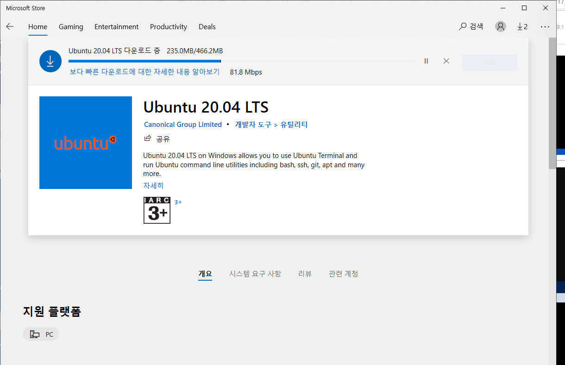Select the 시스템 요구 사항 tab
Screen dimensions: 565x365
point(255,274)
